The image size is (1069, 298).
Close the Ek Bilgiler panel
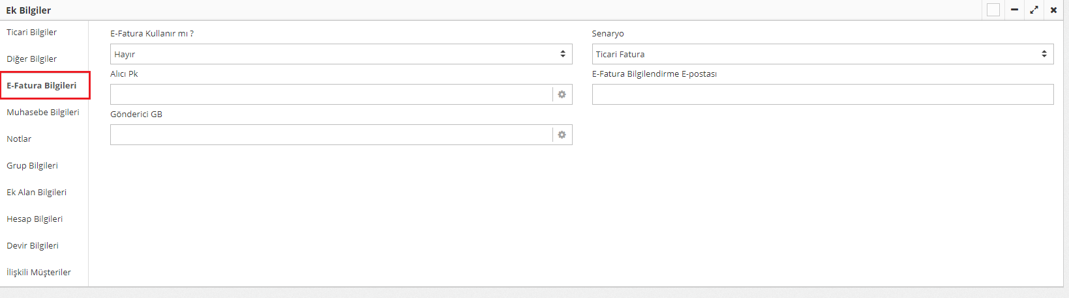(1053, 10)
